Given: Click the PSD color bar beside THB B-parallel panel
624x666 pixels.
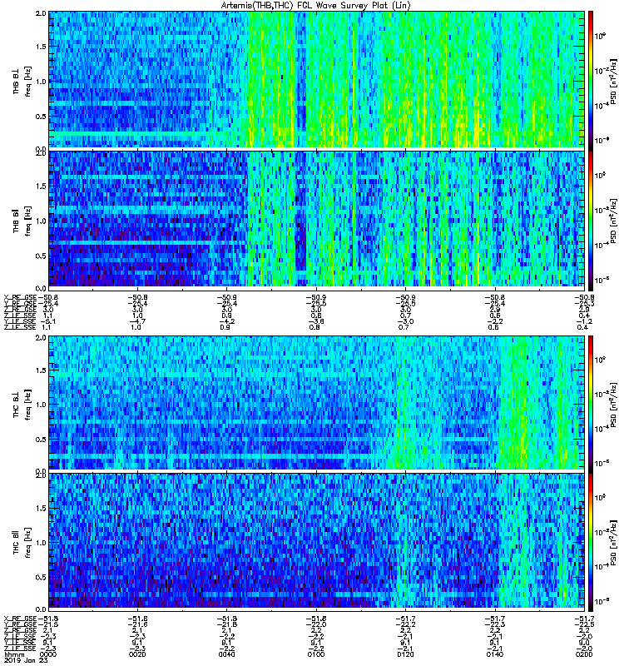Looking at the screenshot, I should [x=591, y=219].
